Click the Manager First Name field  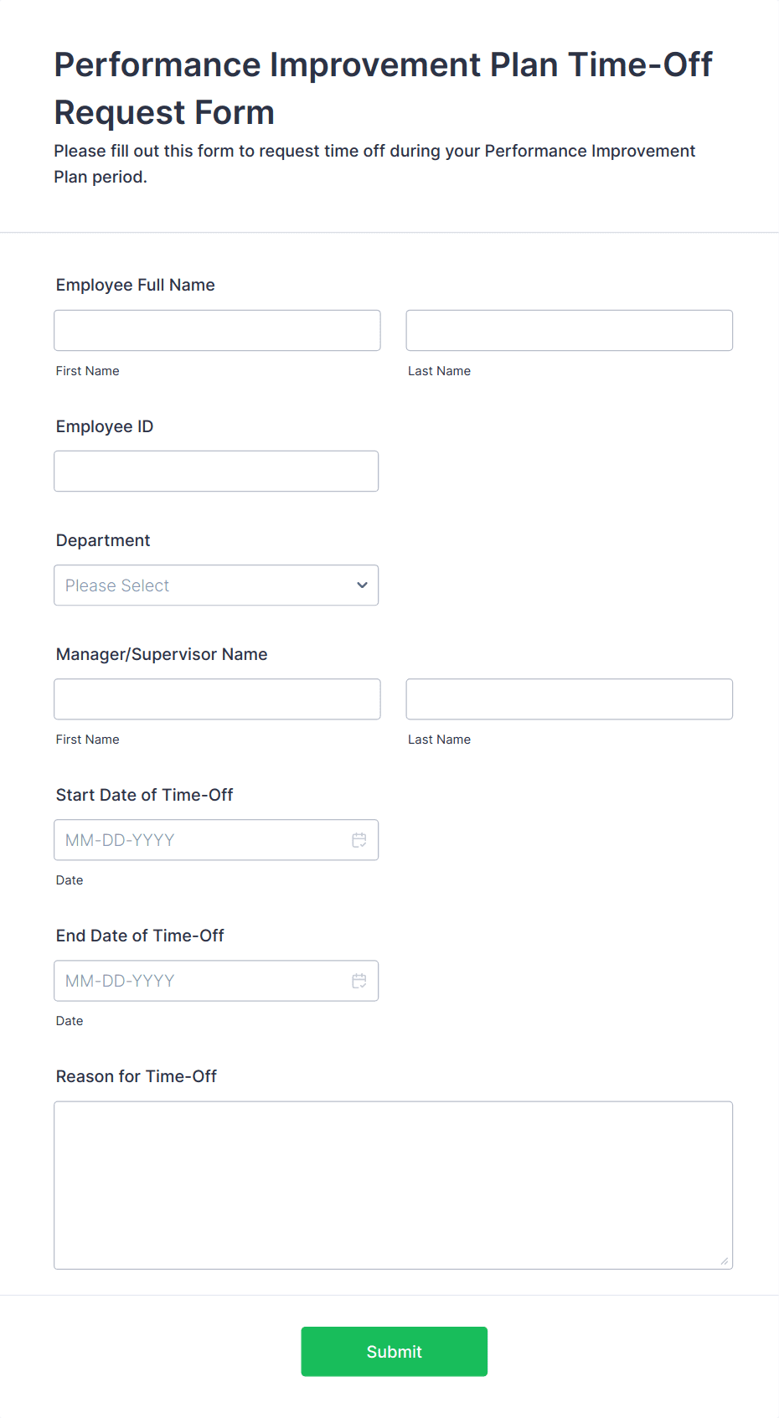click(217, 699)
